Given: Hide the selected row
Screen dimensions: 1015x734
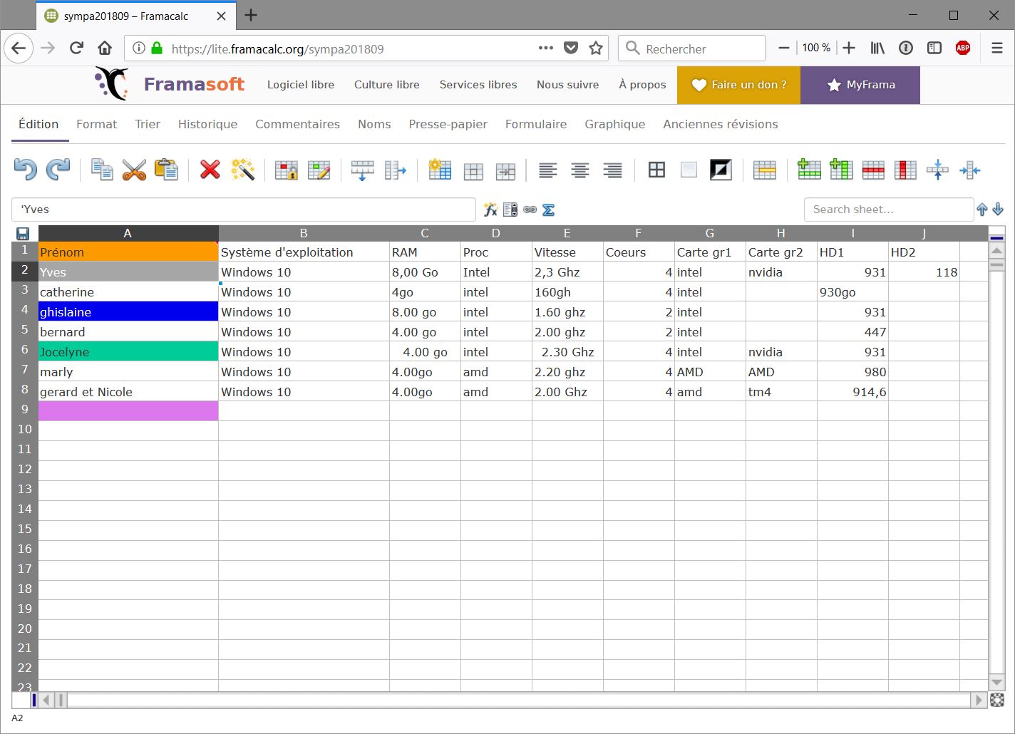Looking at the screenshot, I should [x=938, y=170].
